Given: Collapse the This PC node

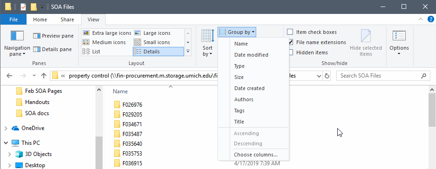Looking at the screenshot, I should (6, 143).
